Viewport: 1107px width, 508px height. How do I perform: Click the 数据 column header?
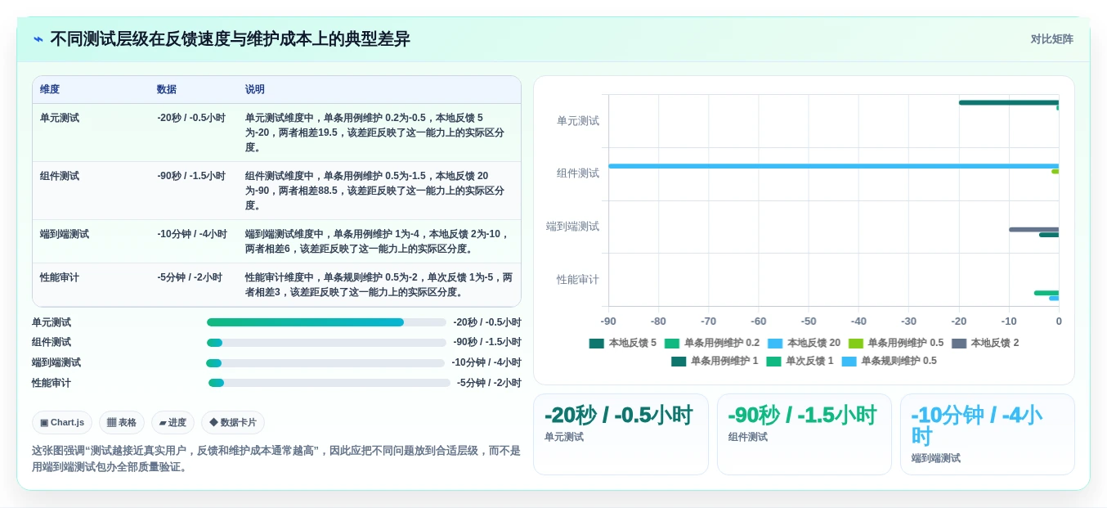(167, 89)
